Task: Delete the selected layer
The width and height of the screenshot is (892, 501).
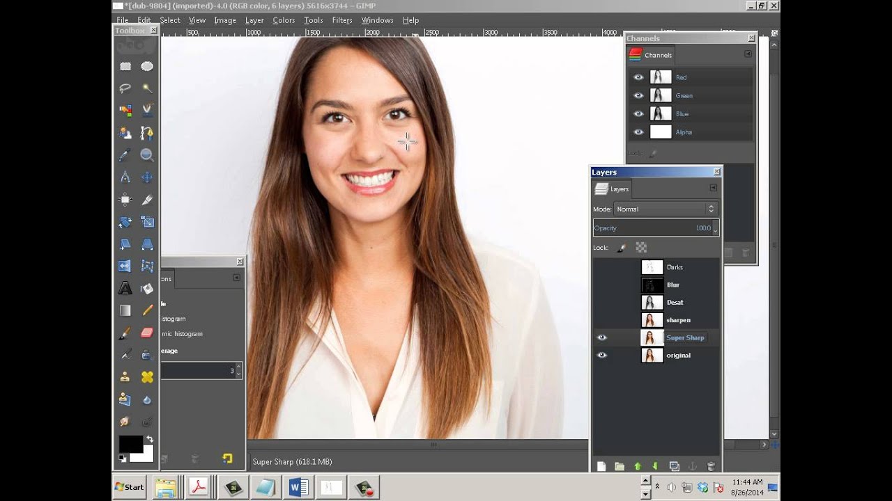Action: 711,466
